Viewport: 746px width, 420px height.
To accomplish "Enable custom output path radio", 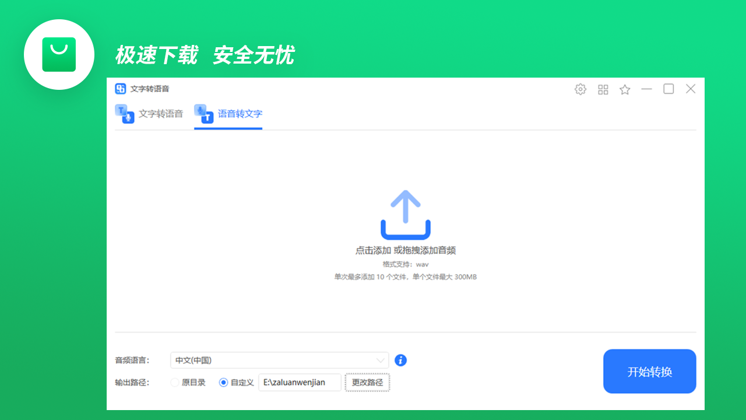I will [x=223, y=382].
